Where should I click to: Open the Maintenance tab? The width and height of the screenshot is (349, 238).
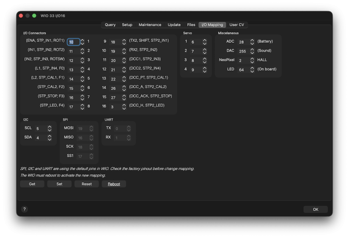[150, 25]
